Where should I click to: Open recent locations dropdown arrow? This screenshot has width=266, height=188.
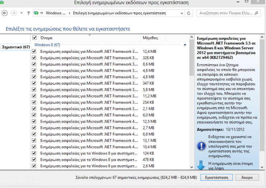point(21,13)
